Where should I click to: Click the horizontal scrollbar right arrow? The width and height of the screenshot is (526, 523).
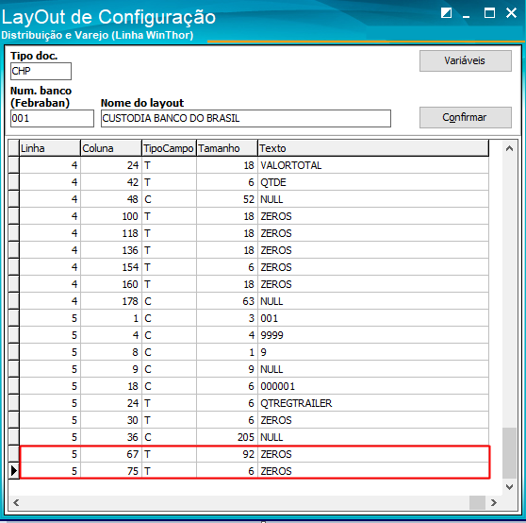493,502
